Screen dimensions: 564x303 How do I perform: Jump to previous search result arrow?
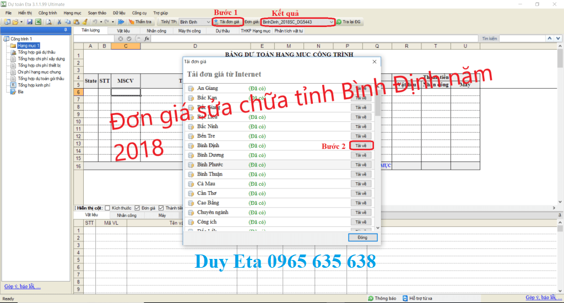(550, 39)
